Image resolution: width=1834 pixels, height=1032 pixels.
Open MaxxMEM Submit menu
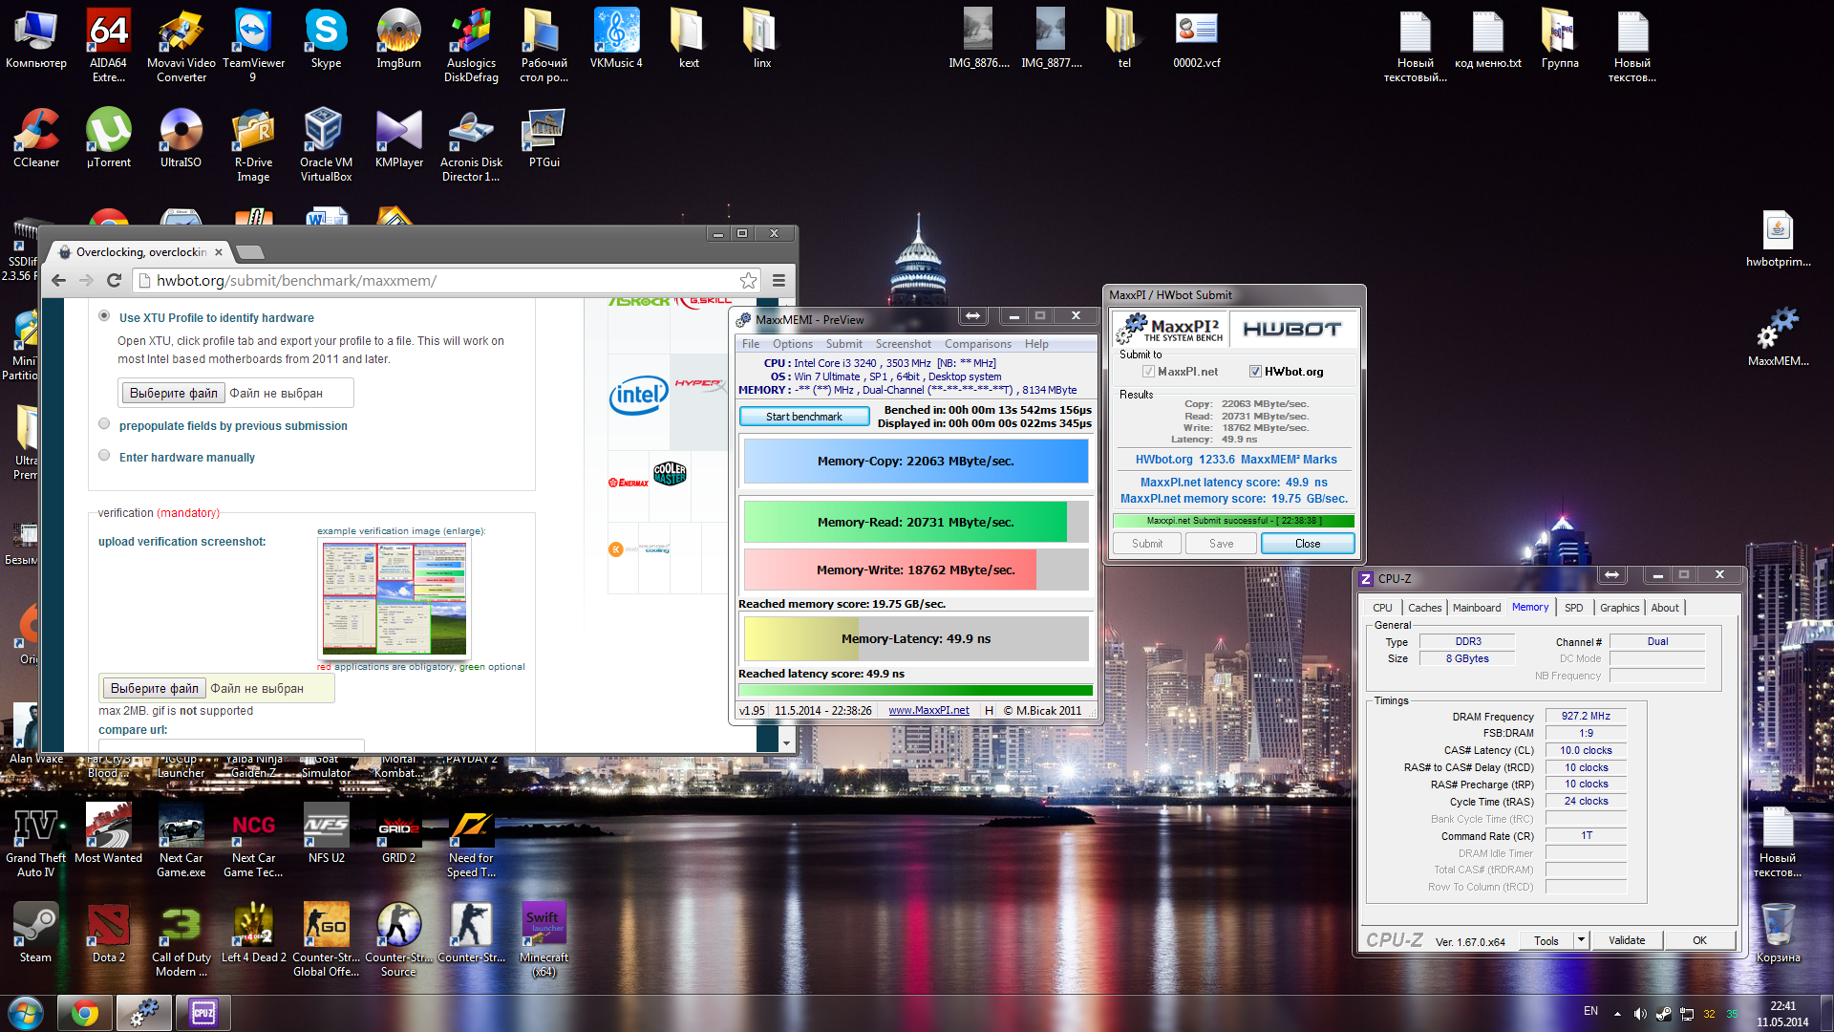click(x=843, y=344)
